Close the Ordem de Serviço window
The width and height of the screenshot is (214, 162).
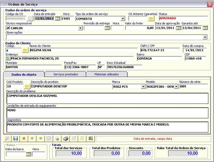tap(210, 4)
